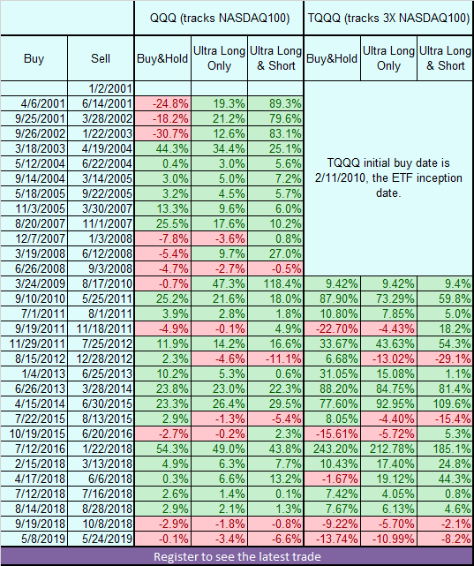The height and width of the screenshot is (566, 474).
Task: Click the TQQQ initial buy date note
Action: click(x=388, y=178)
